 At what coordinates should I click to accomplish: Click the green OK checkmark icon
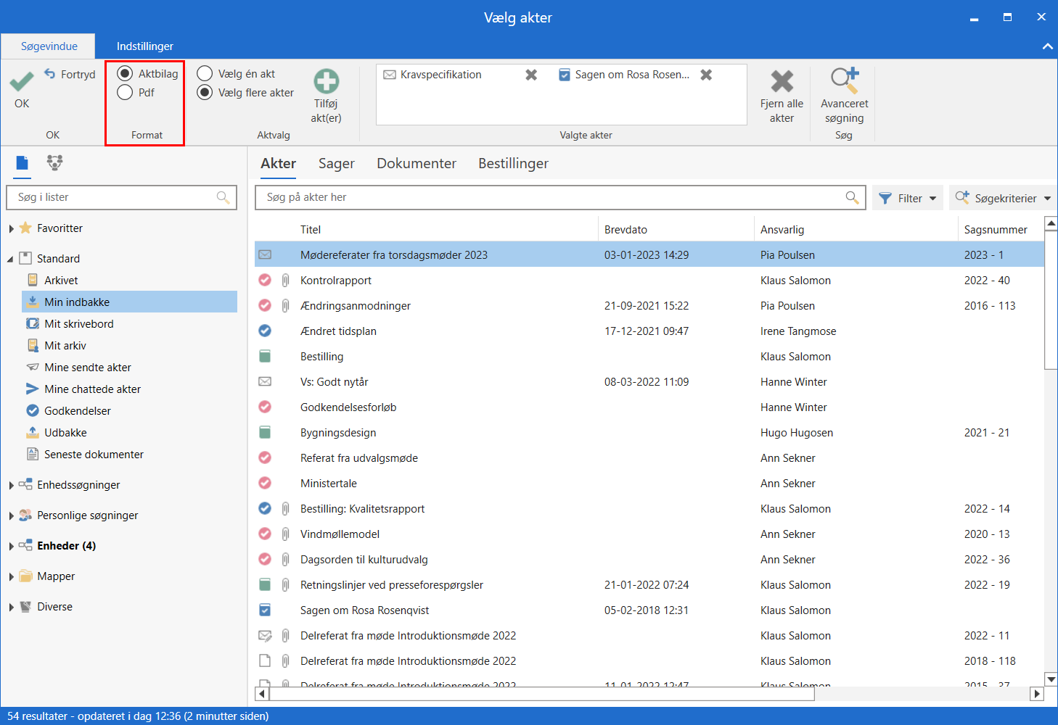point(22,81)
